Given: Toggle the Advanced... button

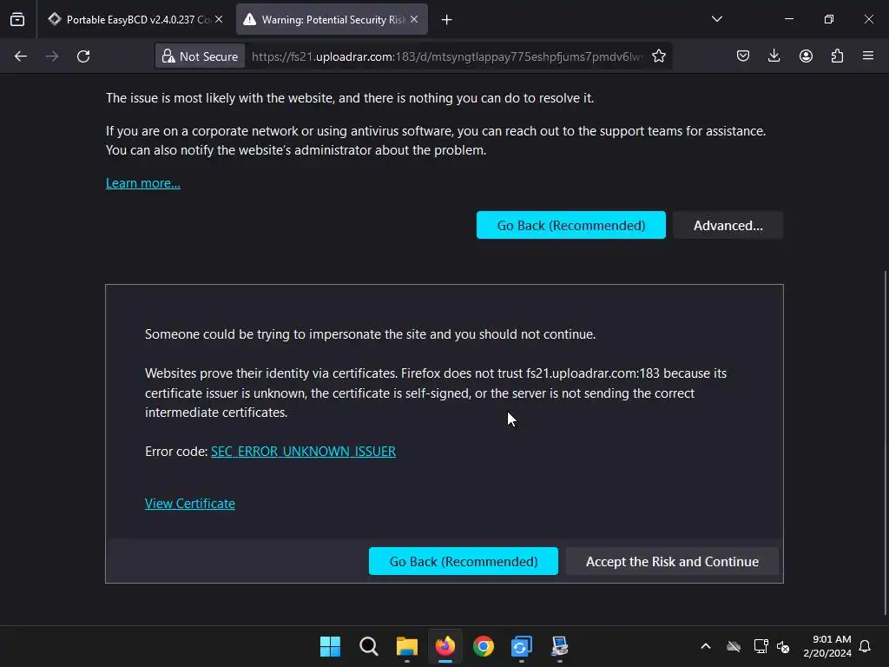Looking at the screenshot, I should click(728, 225).
